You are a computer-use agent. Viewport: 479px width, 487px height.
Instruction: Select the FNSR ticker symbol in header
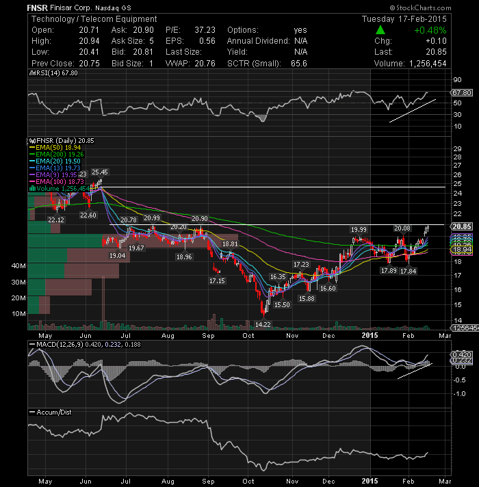pos(37,8)
